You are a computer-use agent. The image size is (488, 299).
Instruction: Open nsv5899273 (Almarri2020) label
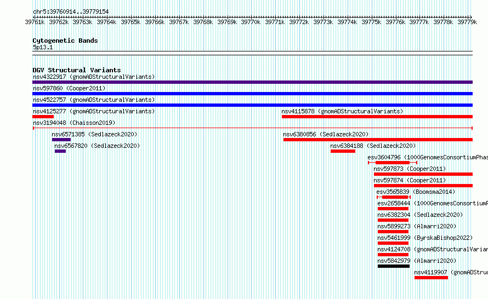[417, 226]
